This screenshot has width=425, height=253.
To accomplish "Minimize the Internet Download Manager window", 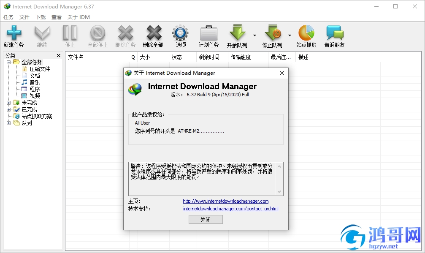I will point(376,6).
